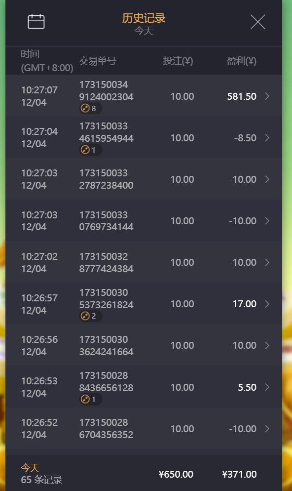Click the free-spin badge on the 10:26:53 record

90,399
